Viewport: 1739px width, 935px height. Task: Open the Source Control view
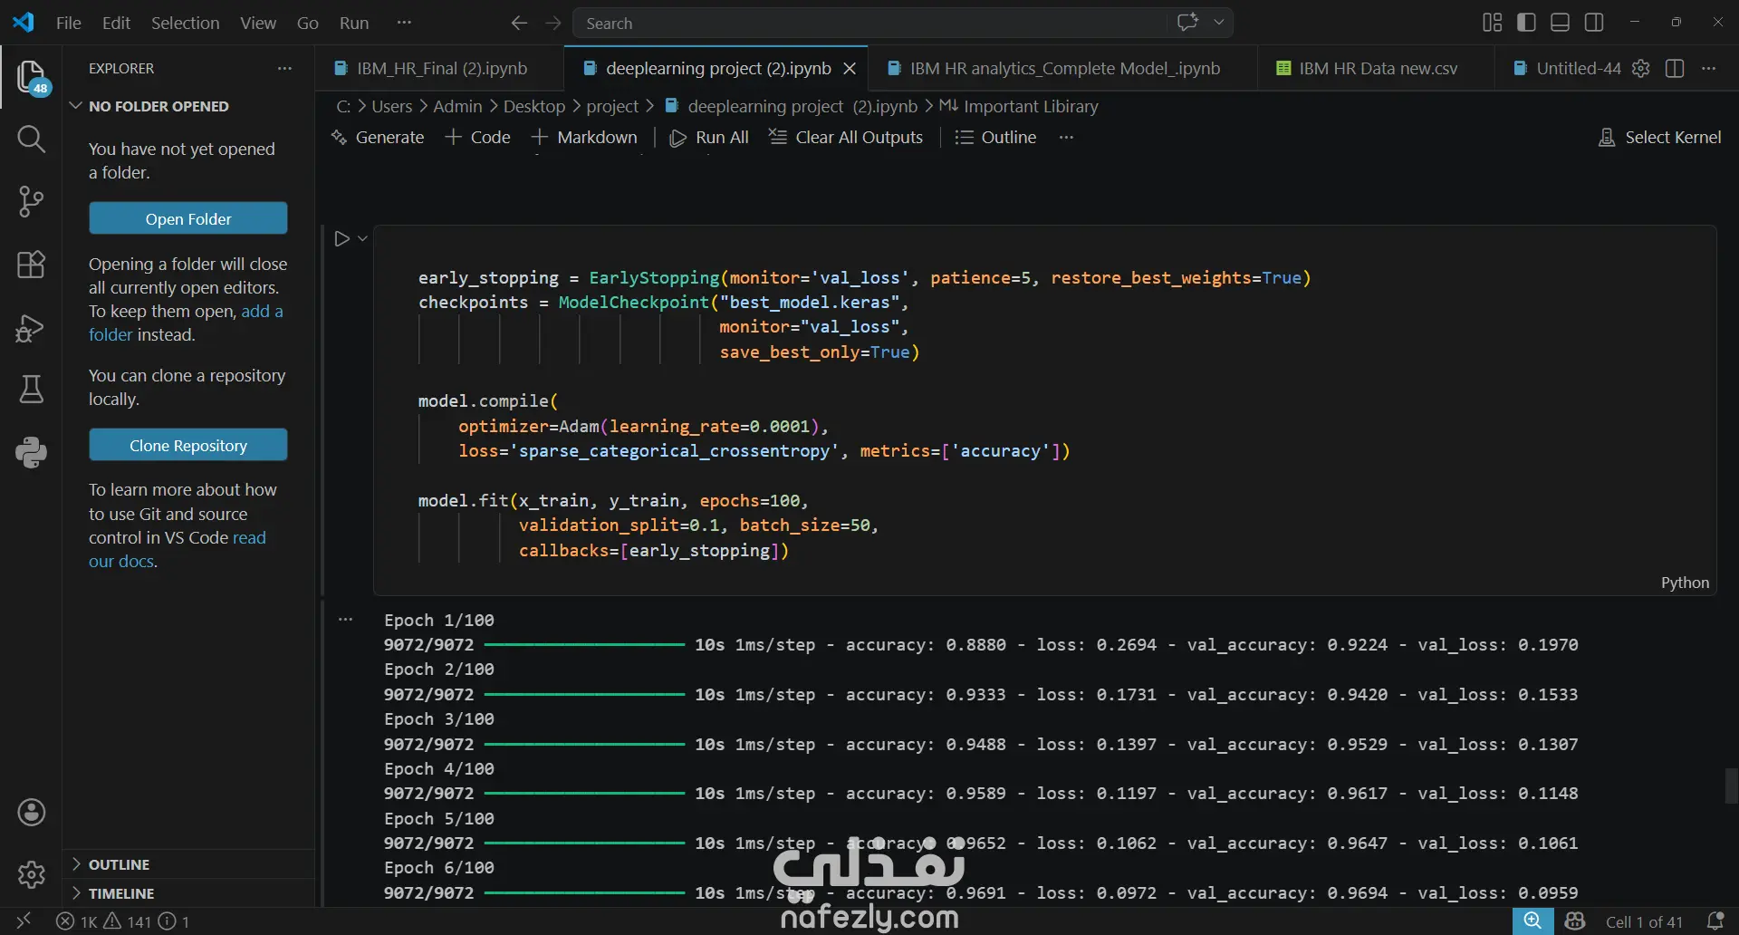click(x=32, y=201)
